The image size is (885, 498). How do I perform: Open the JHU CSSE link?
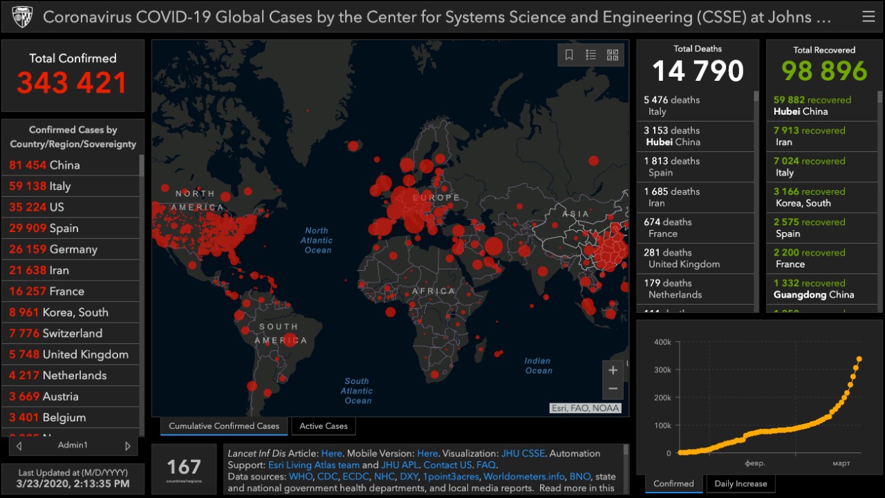[x=523, y=454]
